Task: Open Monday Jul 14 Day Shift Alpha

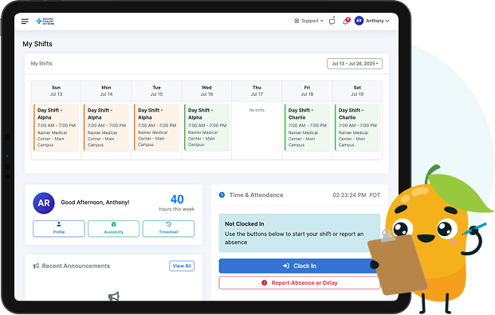Action: (106, 128)
